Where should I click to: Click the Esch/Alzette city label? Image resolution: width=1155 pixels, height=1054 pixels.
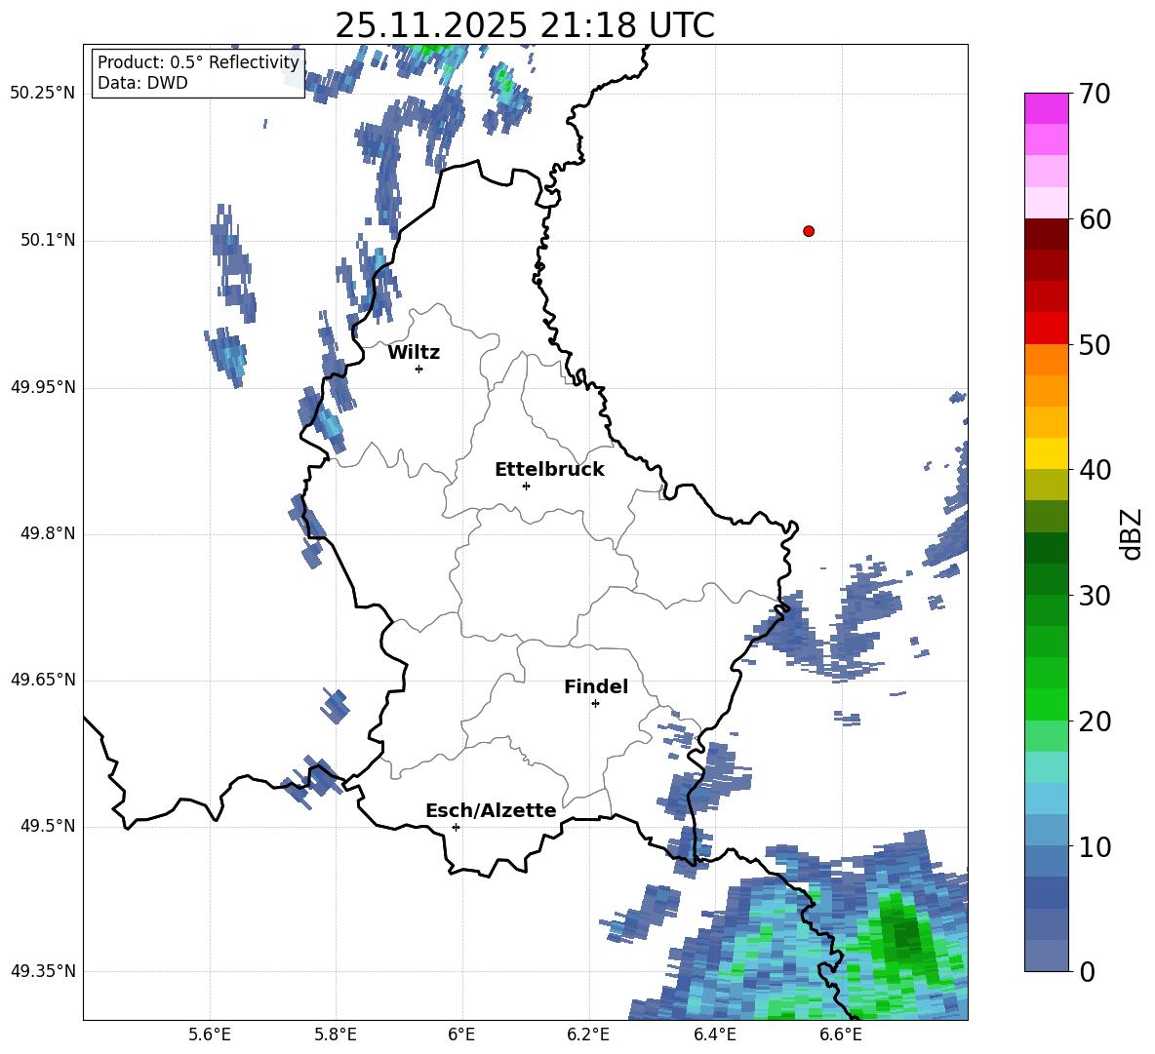491,810
